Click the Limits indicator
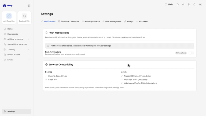The height and width of the screenshot is (116, 206). click(169, 4)
